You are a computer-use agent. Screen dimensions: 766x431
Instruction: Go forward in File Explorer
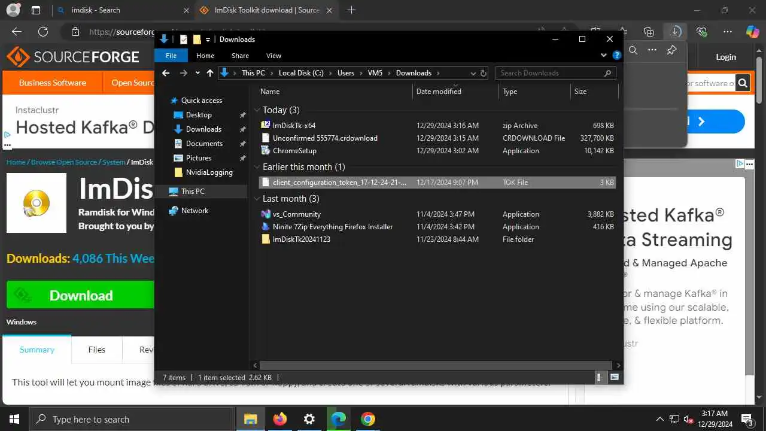point(184,73)
